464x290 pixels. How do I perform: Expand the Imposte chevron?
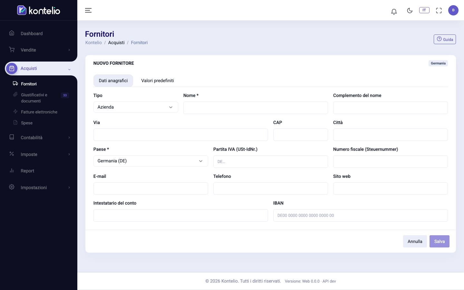[69, 154]
